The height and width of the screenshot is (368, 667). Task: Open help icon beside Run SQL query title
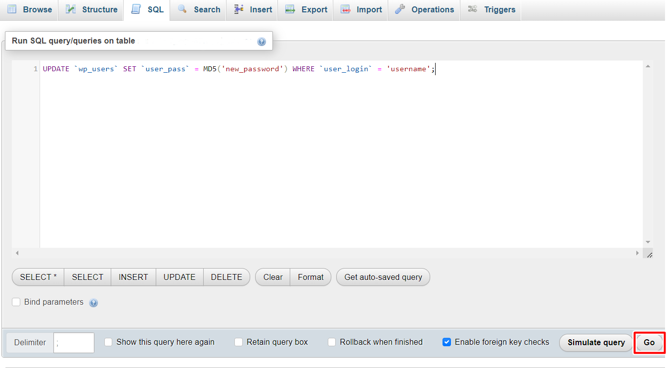point(262,42)
